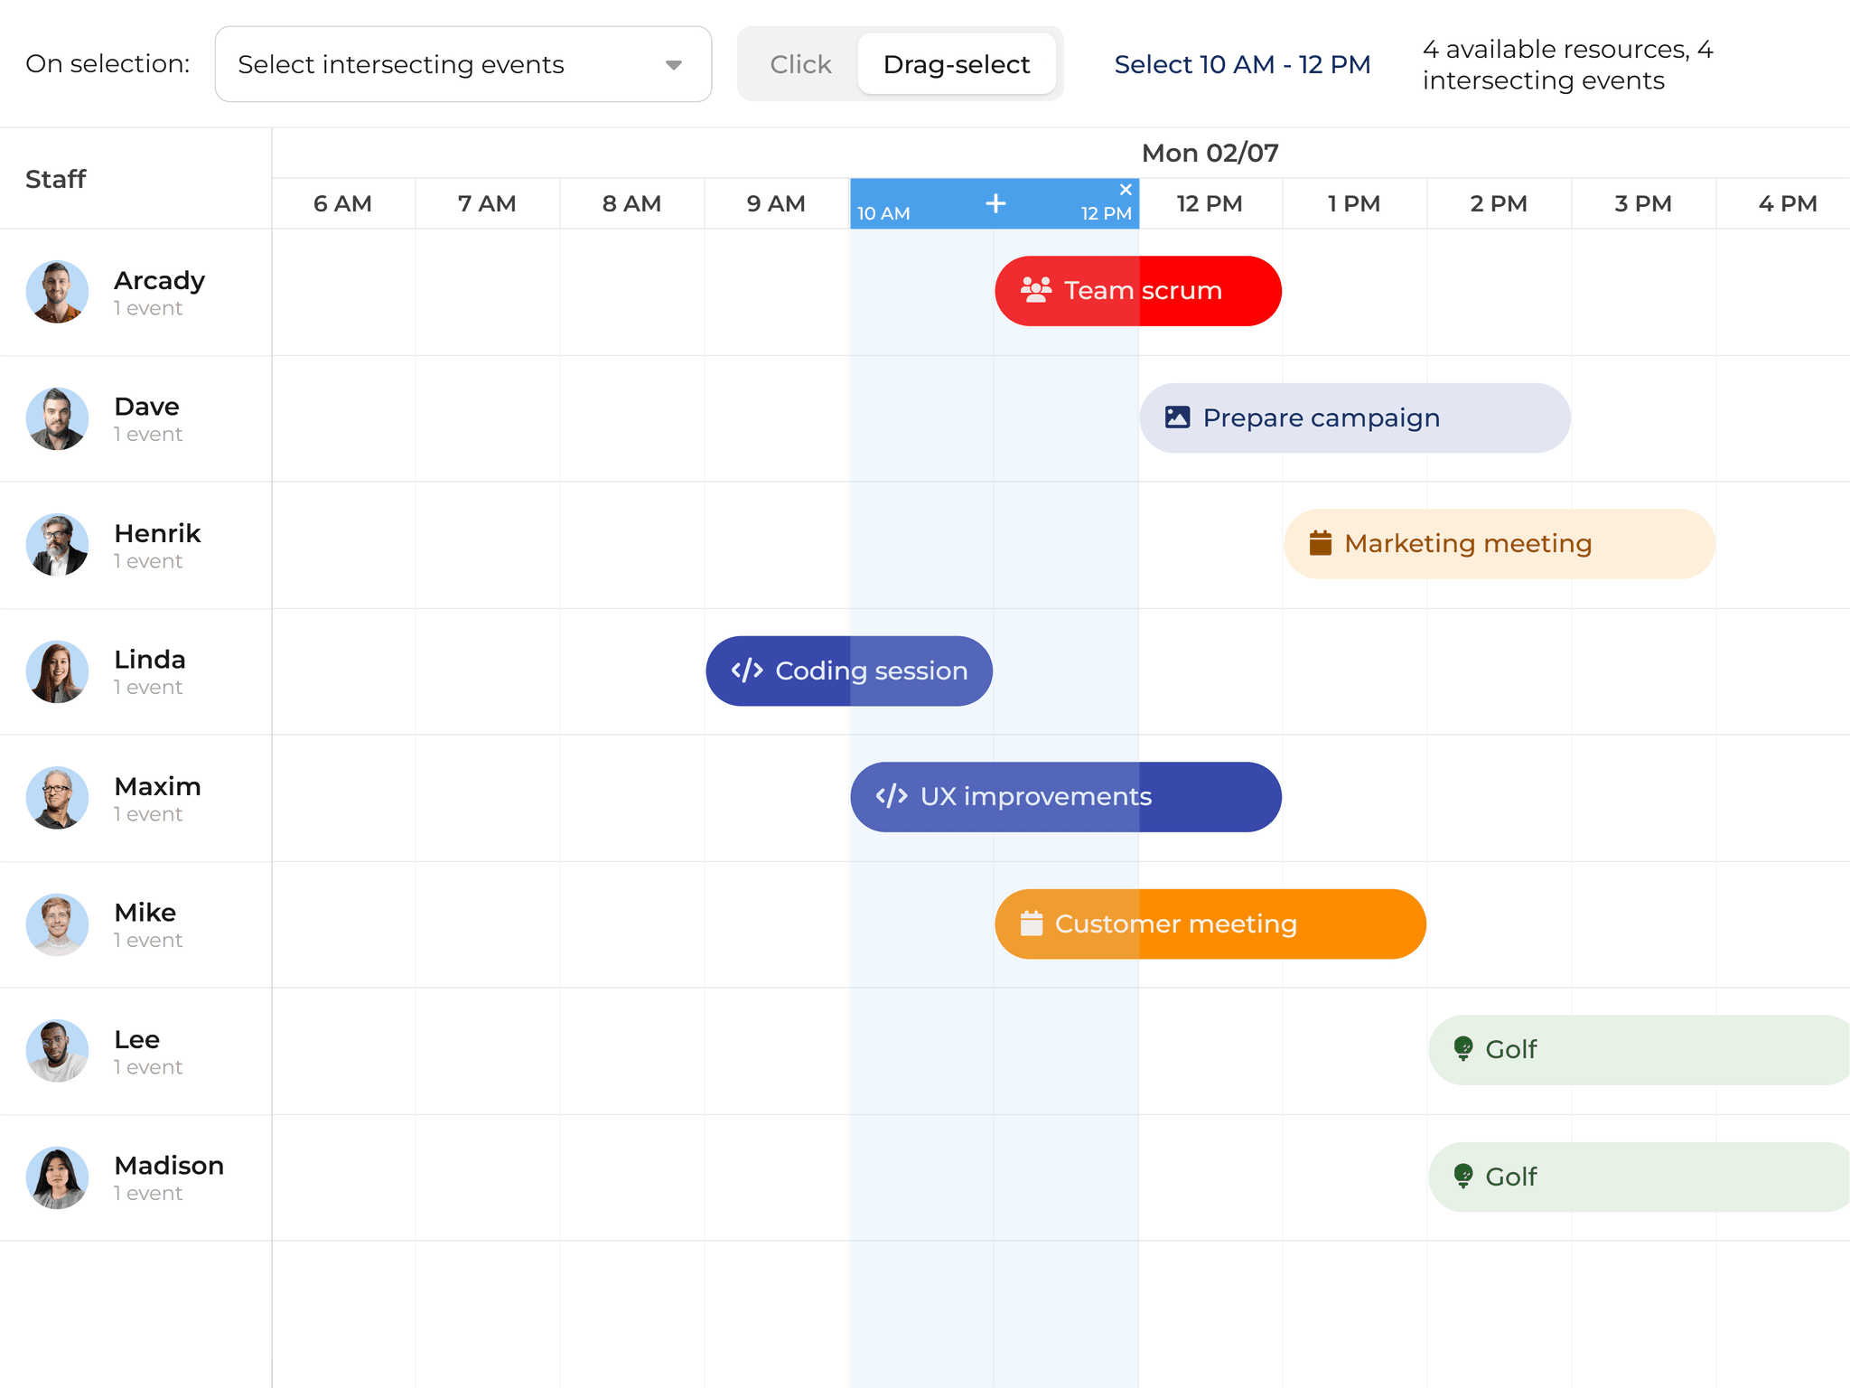Click the golf ball icon on Lee's Golf event
Image resolution: width=1850 pixels, height=1388 pixels.
click(1464, 1049)
